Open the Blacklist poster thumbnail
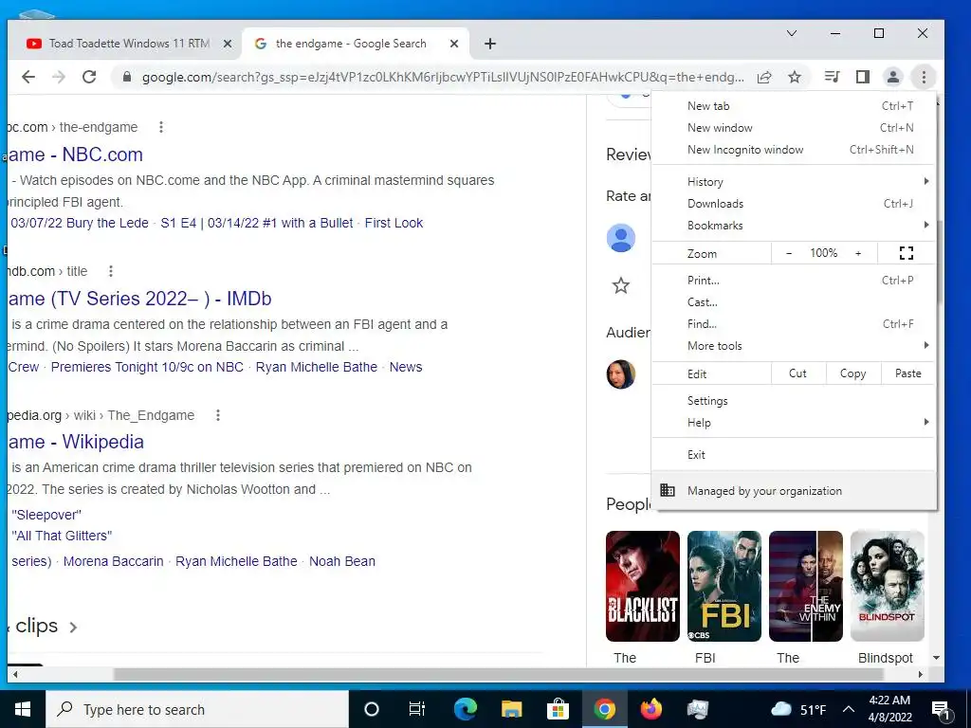Screen dimensions: 971x728 (x=643, y=586)
